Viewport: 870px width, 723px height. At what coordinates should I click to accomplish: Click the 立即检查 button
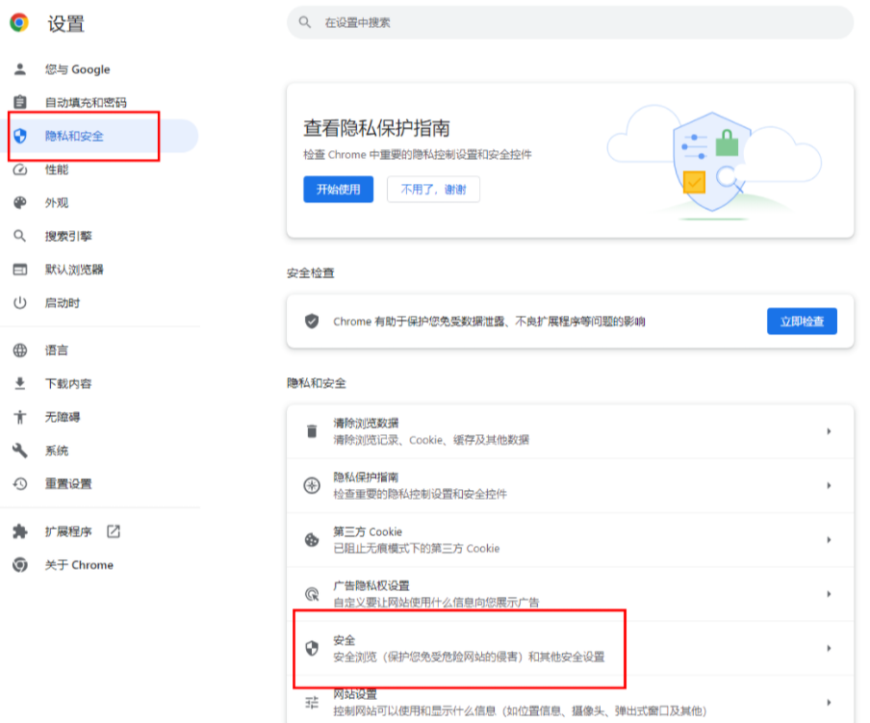pyautogui.click(x=802, y=322)
